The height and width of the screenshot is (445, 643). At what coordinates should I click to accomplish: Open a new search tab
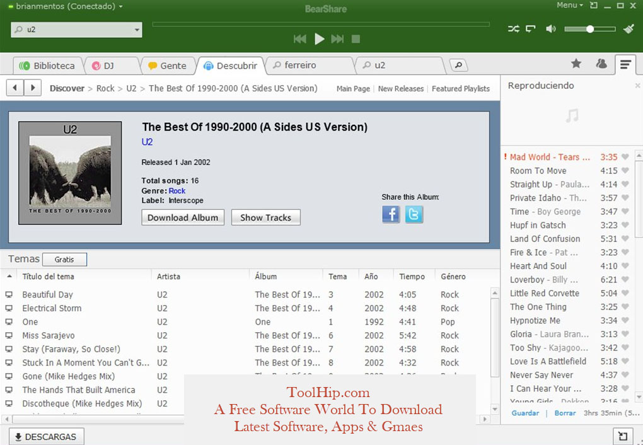click(x=458, y=65)
